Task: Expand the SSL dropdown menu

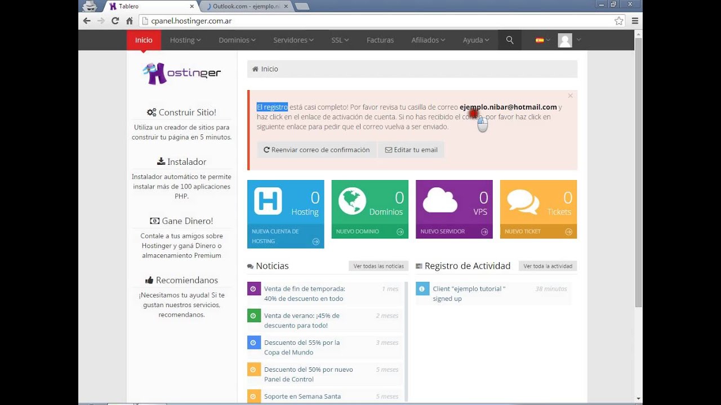Action: point(340,40)
